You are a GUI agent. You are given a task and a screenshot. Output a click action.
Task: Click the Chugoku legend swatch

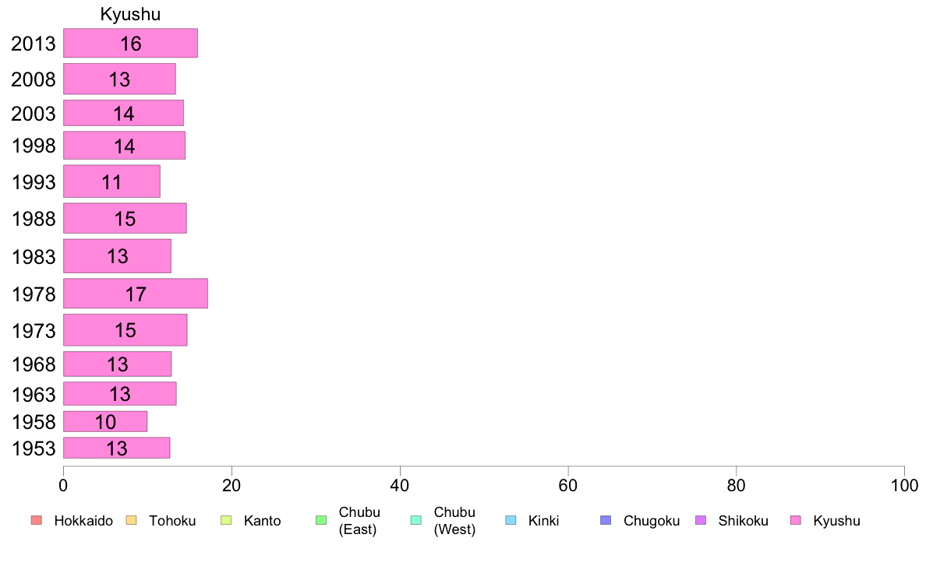(606, 520)
